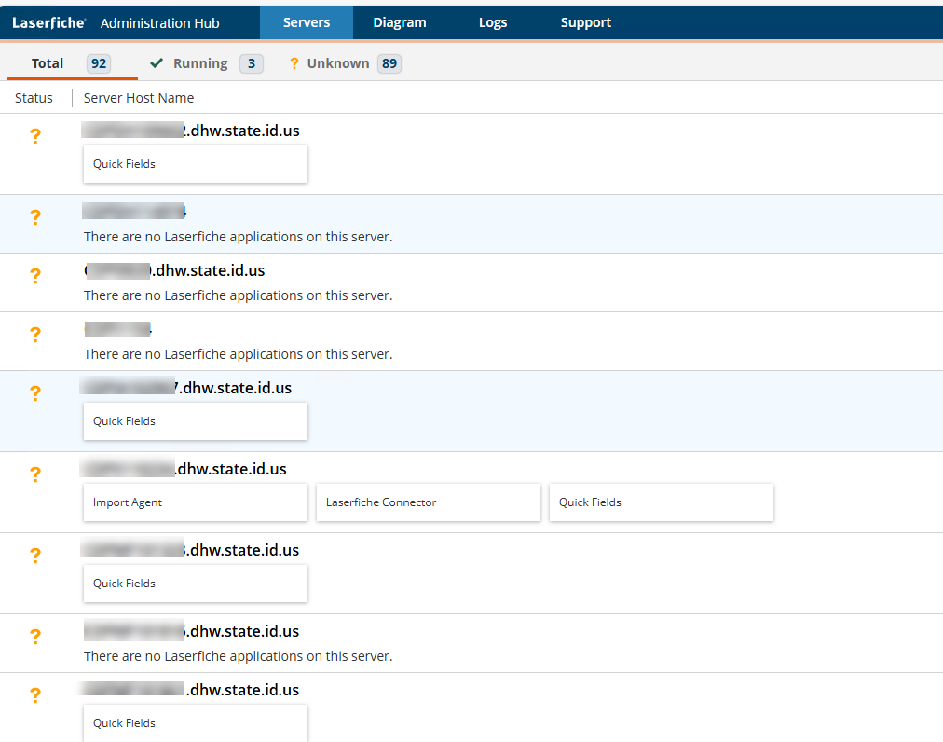Image resolution: width=943 pixels, height=742 pixels.
Task: Open Quick Fields card in first server row
Action: (196, 164)
